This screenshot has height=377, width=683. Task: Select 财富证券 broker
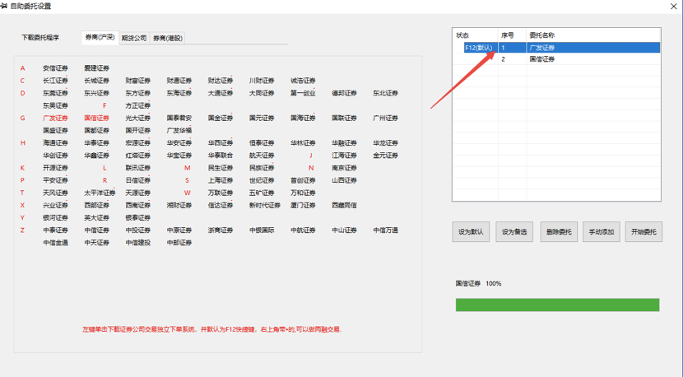point(137,81)
